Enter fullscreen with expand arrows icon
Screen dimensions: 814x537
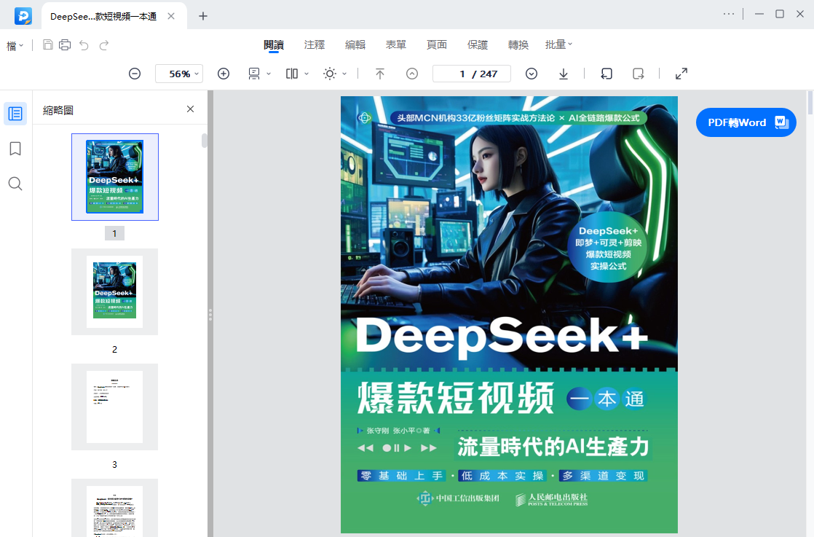point(681,74)
